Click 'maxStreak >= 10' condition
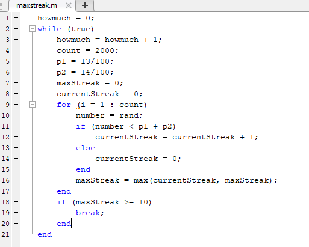 112,202
